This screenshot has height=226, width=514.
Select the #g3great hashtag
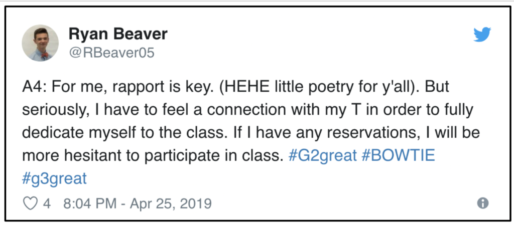(x=54, y=178)
